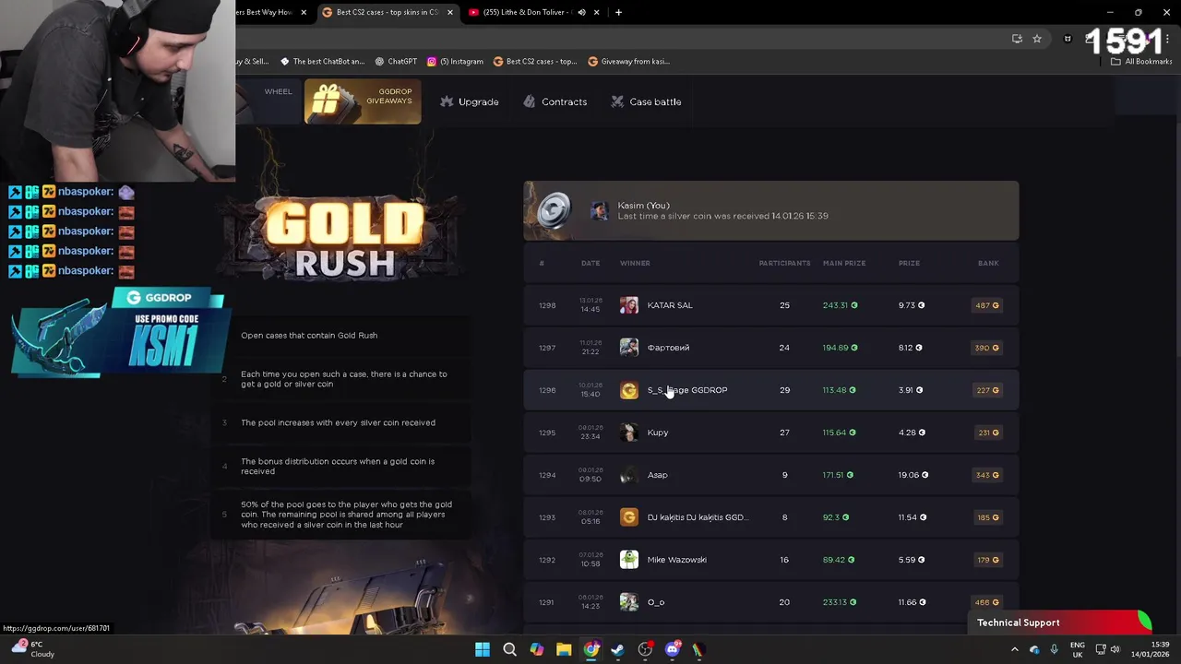Close the YouTube tab
The image size is (1181, 664).
tap(597, 12)
